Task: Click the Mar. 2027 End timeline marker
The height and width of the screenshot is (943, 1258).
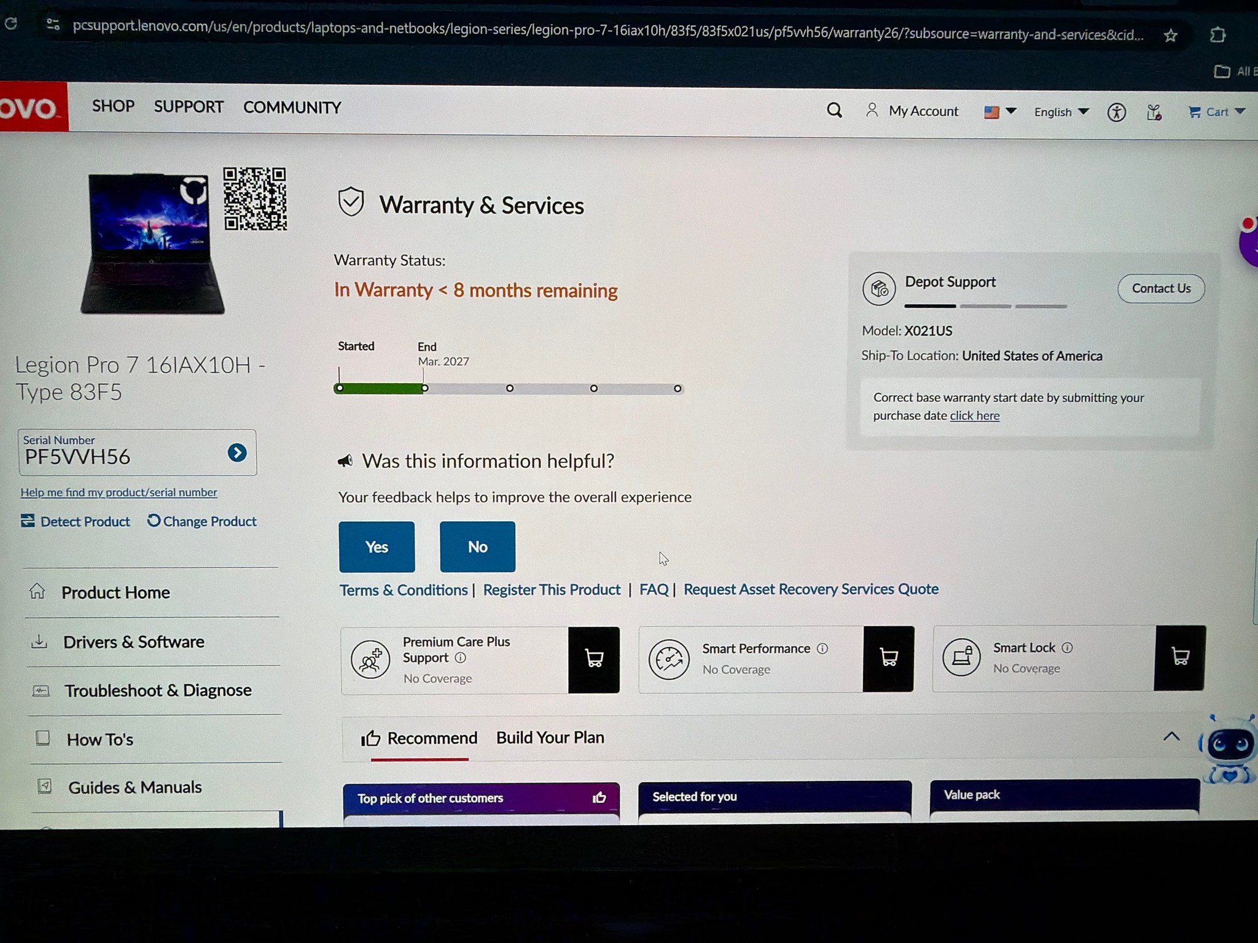Action: tap(425, 388)
